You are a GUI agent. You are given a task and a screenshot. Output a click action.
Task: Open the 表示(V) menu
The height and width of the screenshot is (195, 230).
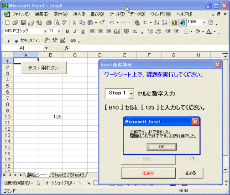[61, 14]
